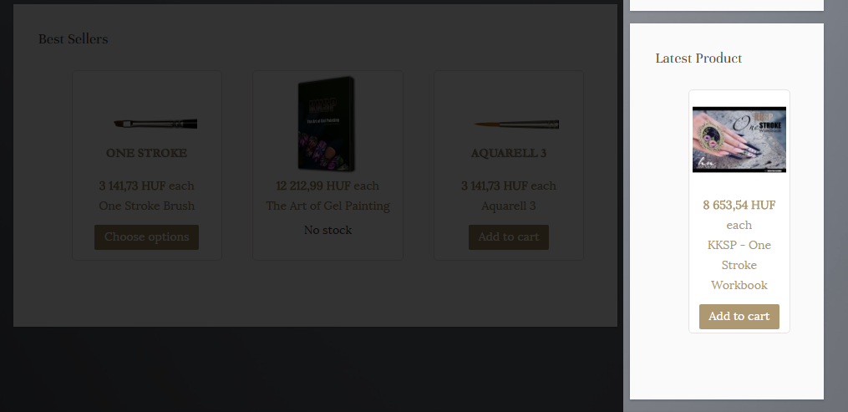This screenshot has width=848, height=412.
Task: Click the Best Sellers heading
Action: [73, 39]
